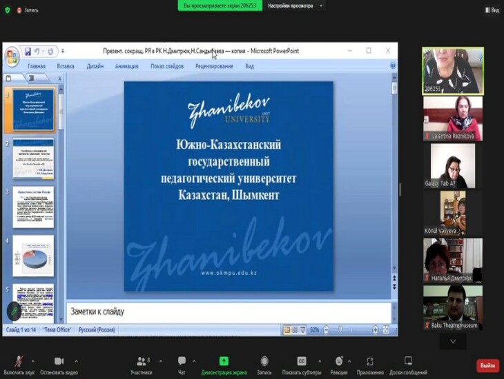Open the Чат panel
The width and height of the screenshot is (504, 379).
click(182, 365)
